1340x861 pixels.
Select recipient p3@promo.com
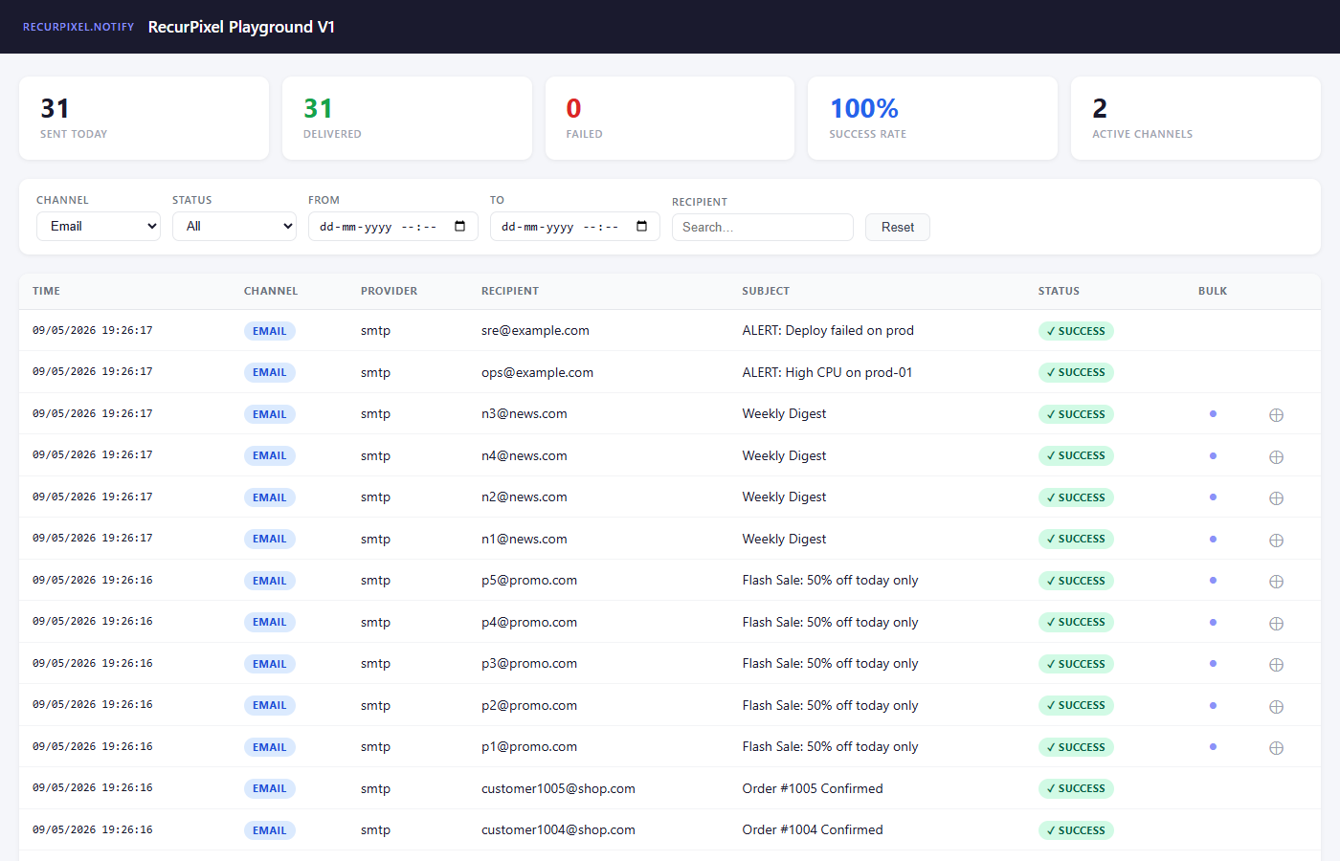[x=529, y=664]
